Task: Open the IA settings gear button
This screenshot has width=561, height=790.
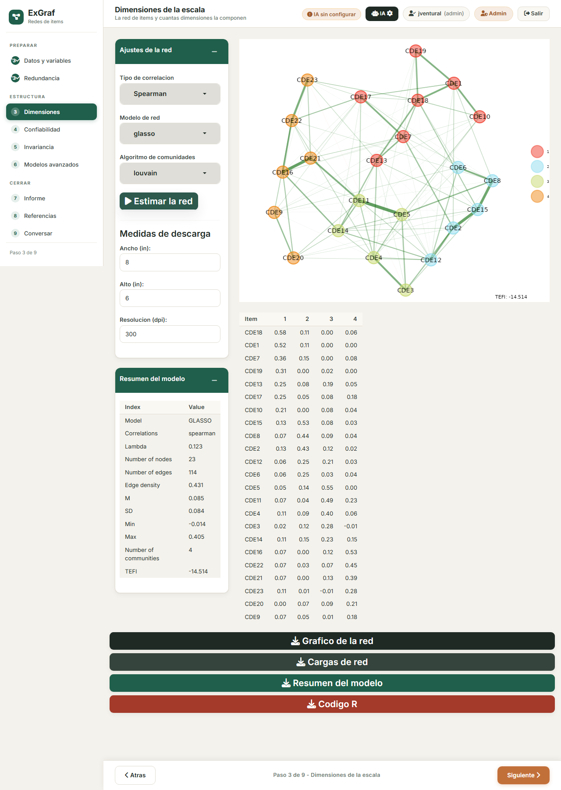Action: (x=382, y=14)
